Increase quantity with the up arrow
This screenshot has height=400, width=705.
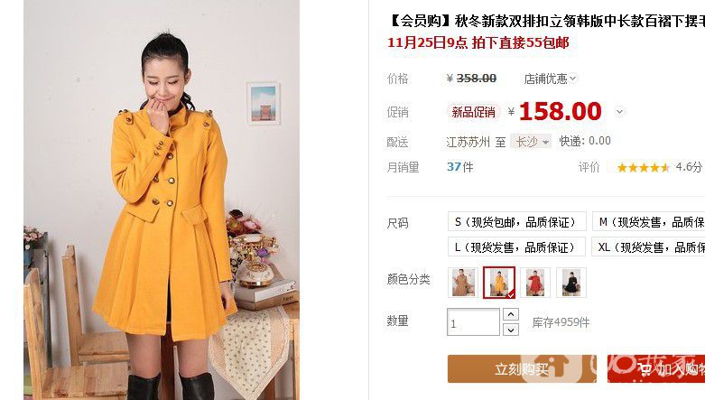[x=511, y=314]
